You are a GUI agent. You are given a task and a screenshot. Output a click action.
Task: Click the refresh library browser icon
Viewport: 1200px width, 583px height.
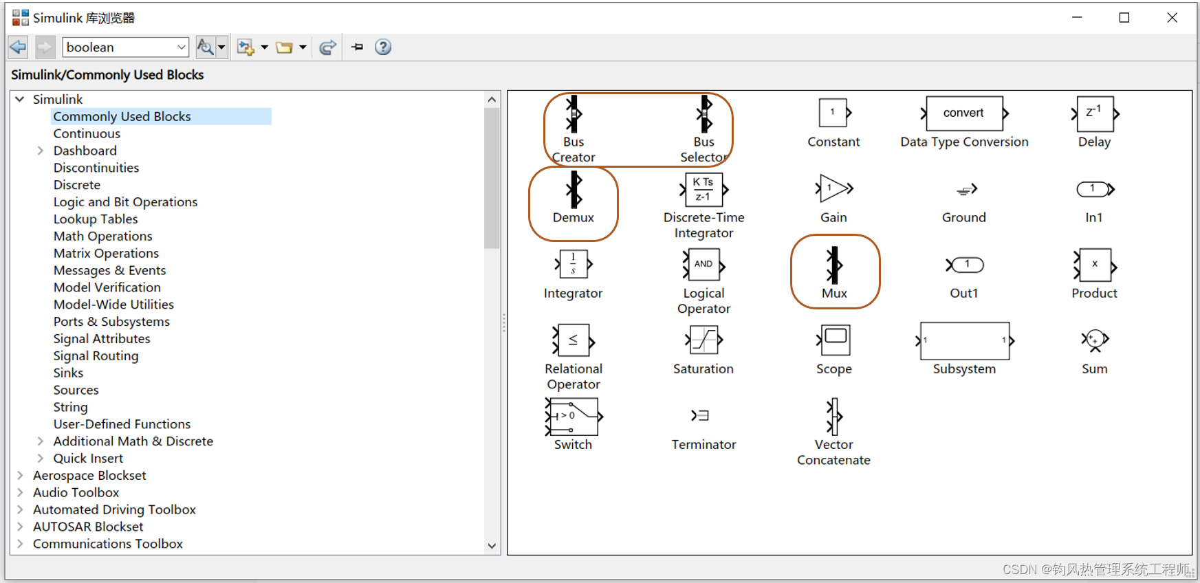(x=328, y=47)
